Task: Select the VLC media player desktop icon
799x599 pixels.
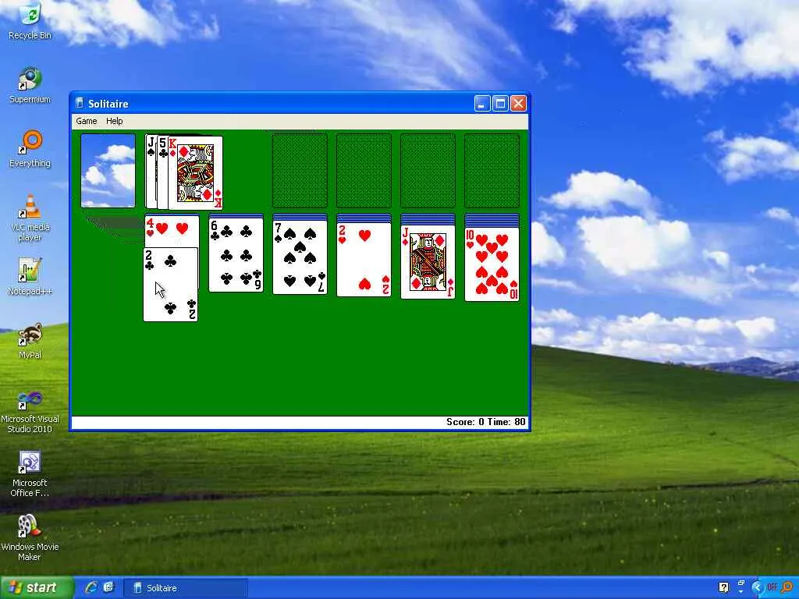Action: [x=30, y=218]
